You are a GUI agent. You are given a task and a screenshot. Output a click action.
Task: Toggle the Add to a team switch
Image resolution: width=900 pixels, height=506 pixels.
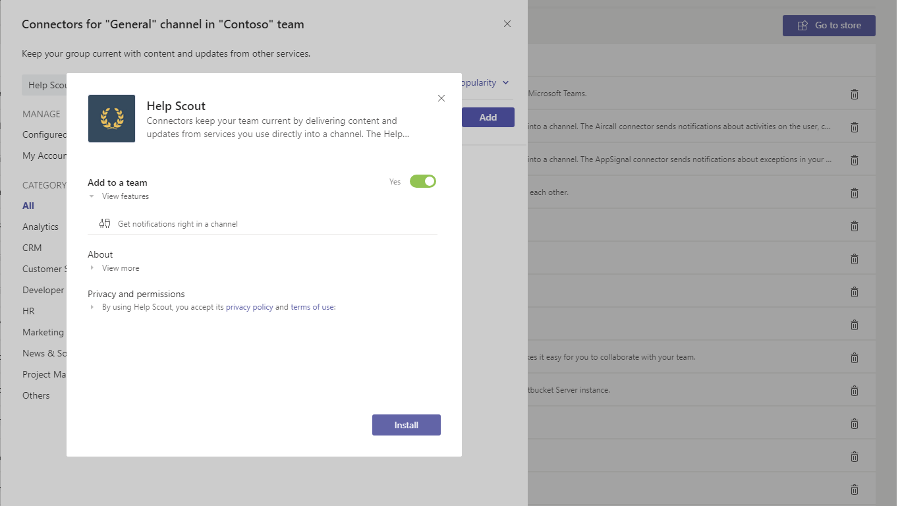pyautogui.click(x=423, y=181)
